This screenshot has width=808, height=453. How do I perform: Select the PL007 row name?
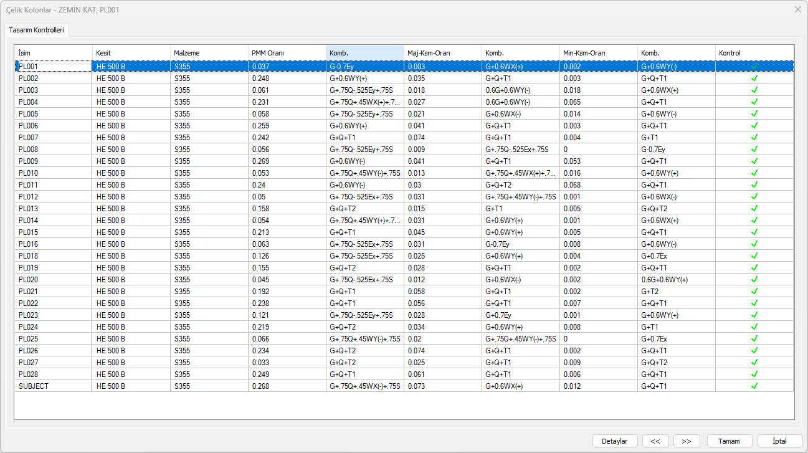pos(53,137)
